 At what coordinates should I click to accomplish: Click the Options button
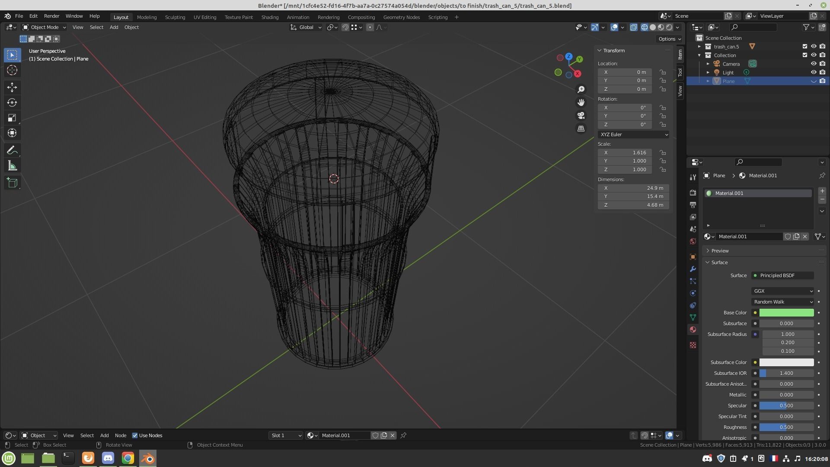coord(670,39)
